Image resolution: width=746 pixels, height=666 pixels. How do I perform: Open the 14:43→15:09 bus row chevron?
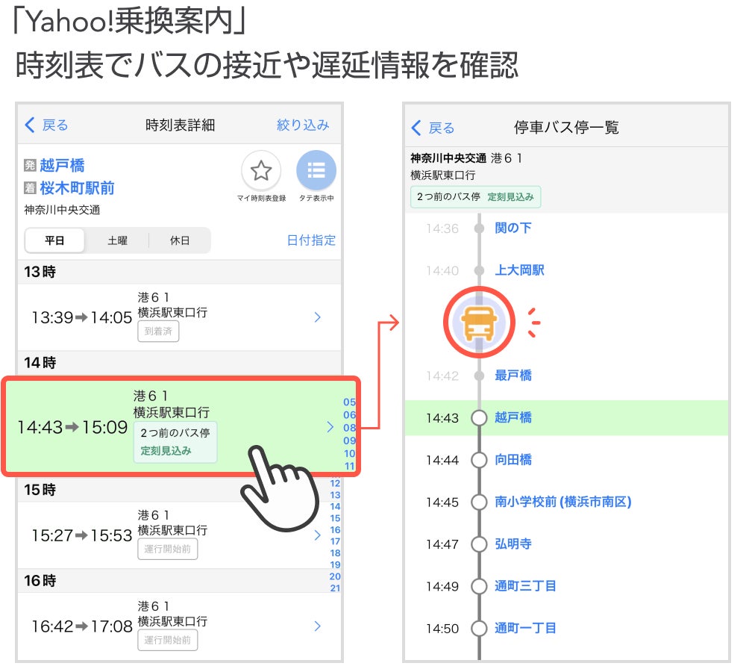click(330, 427)
